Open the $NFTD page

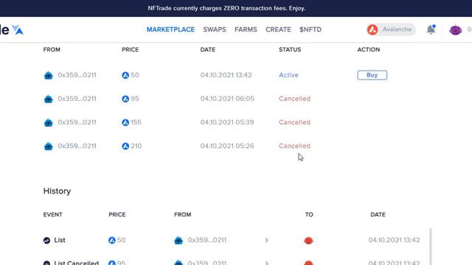click(310, 29)
